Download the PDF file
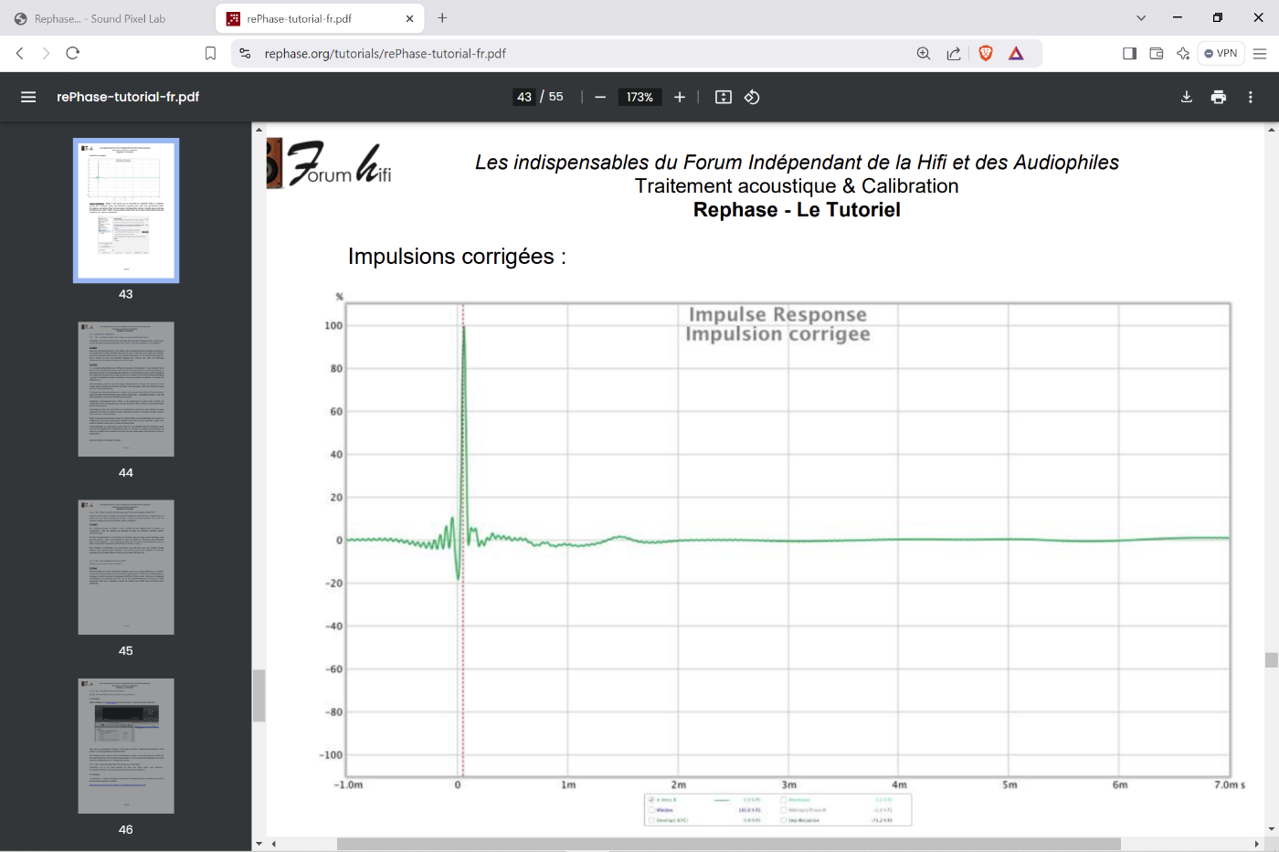This screenshot has width=1279, height=852. [1187, 97]
